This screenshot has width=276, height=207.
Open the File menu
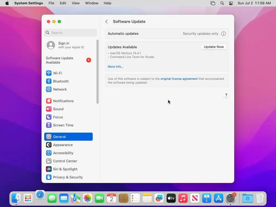click(x=51, y=3)
